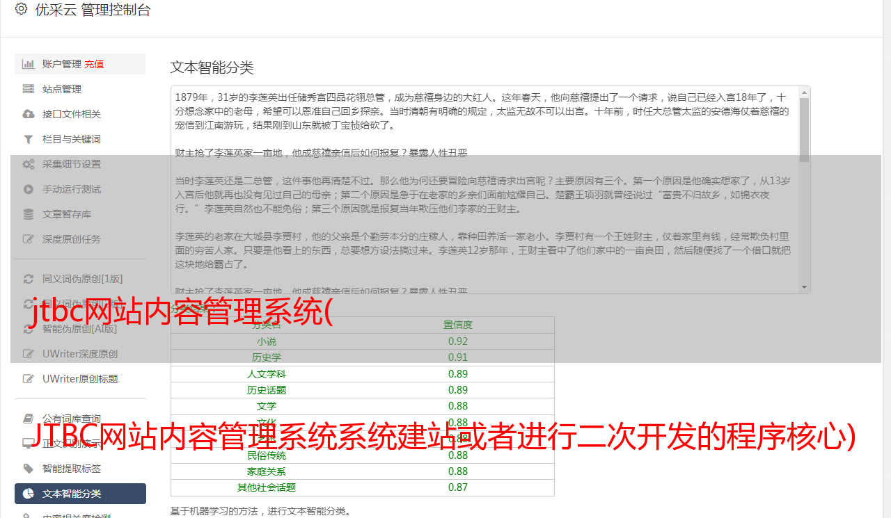
Task: Select the 文学 category cell
Action: point(267,406)
